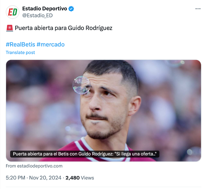206x189 pixels.
Task: Follow the From estadiodeportivo.com source link
Action: click(34, 166)
